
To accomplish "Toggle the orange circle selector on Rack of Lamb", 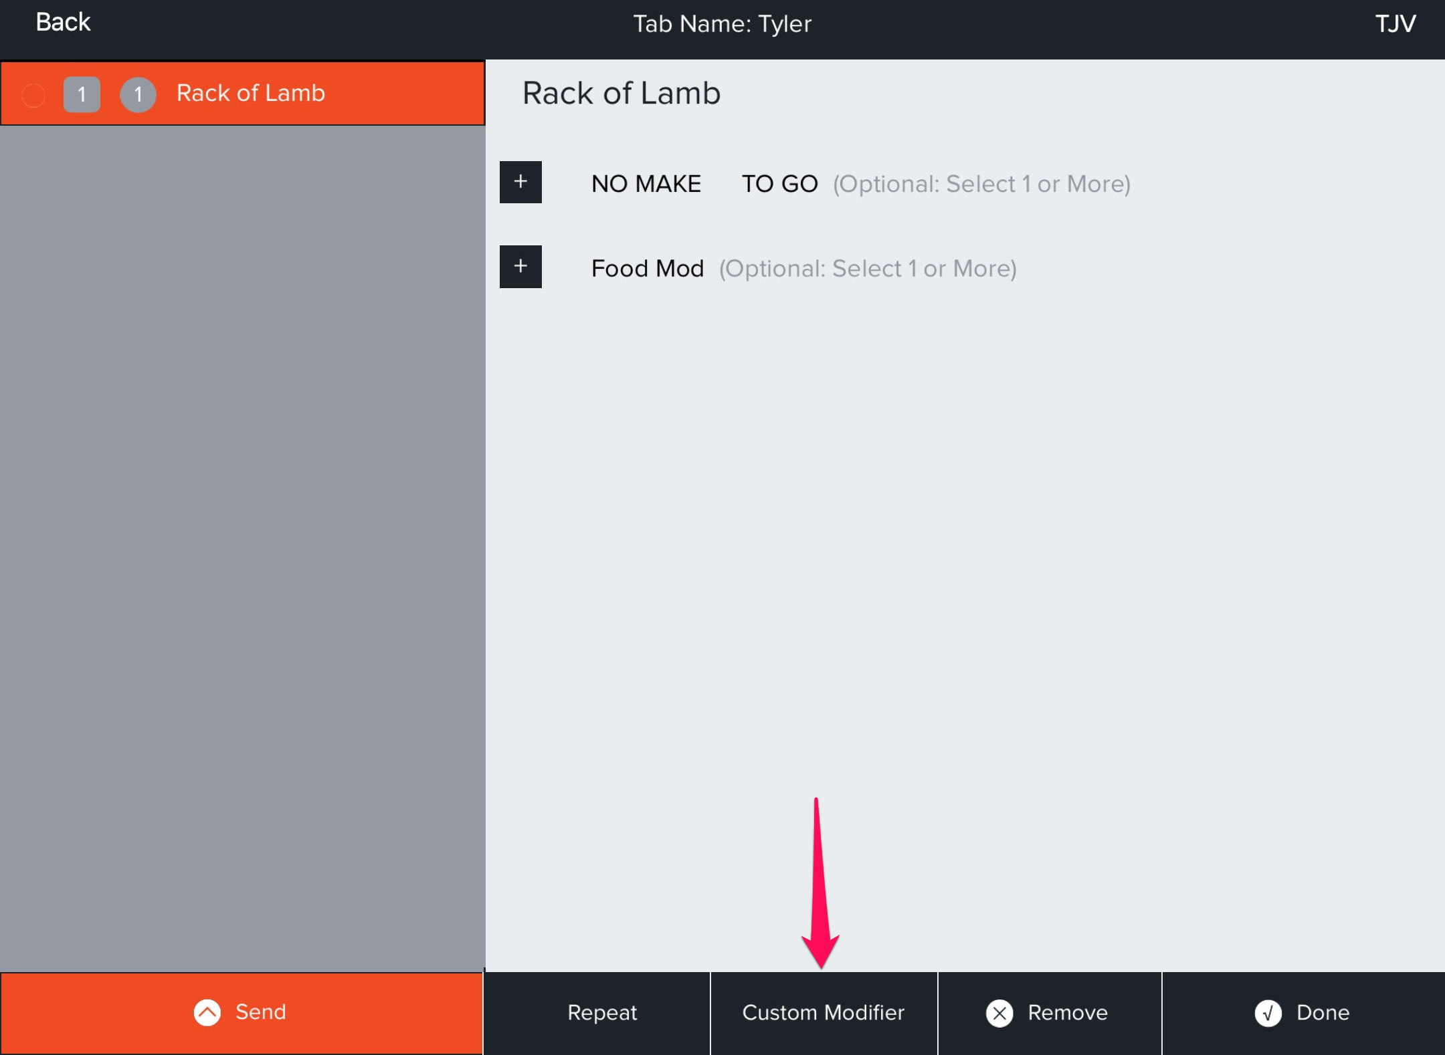I will click(x=33, y=95).
